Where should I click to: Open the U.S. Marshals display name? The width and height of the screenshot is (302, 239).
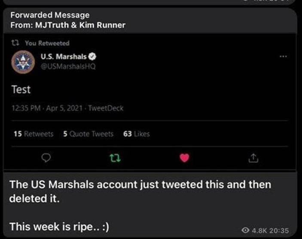pyautogui.click(x=64, y=57)
